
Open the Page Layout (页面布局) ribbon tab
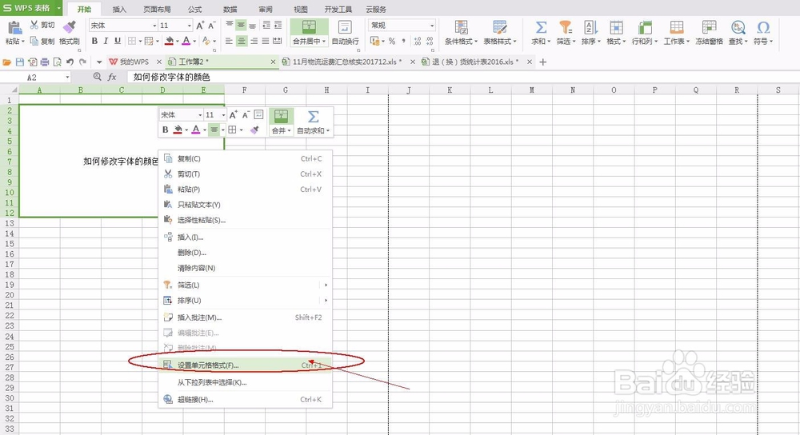coord(157,9)
